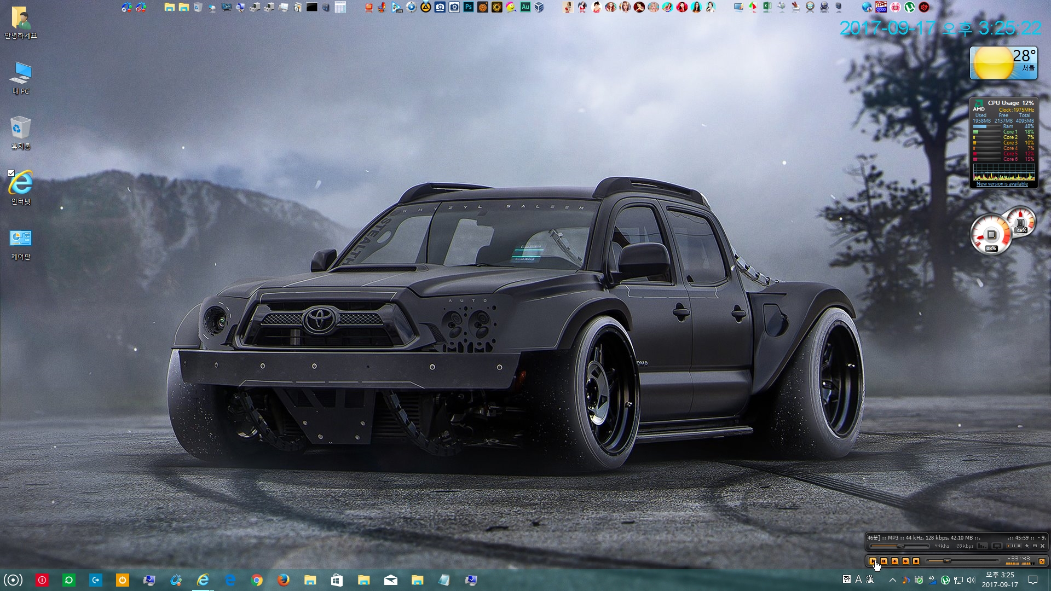The image size is (1051, 591).
Task: Skip to next track in music player
Action: click(x=905, y=561)
